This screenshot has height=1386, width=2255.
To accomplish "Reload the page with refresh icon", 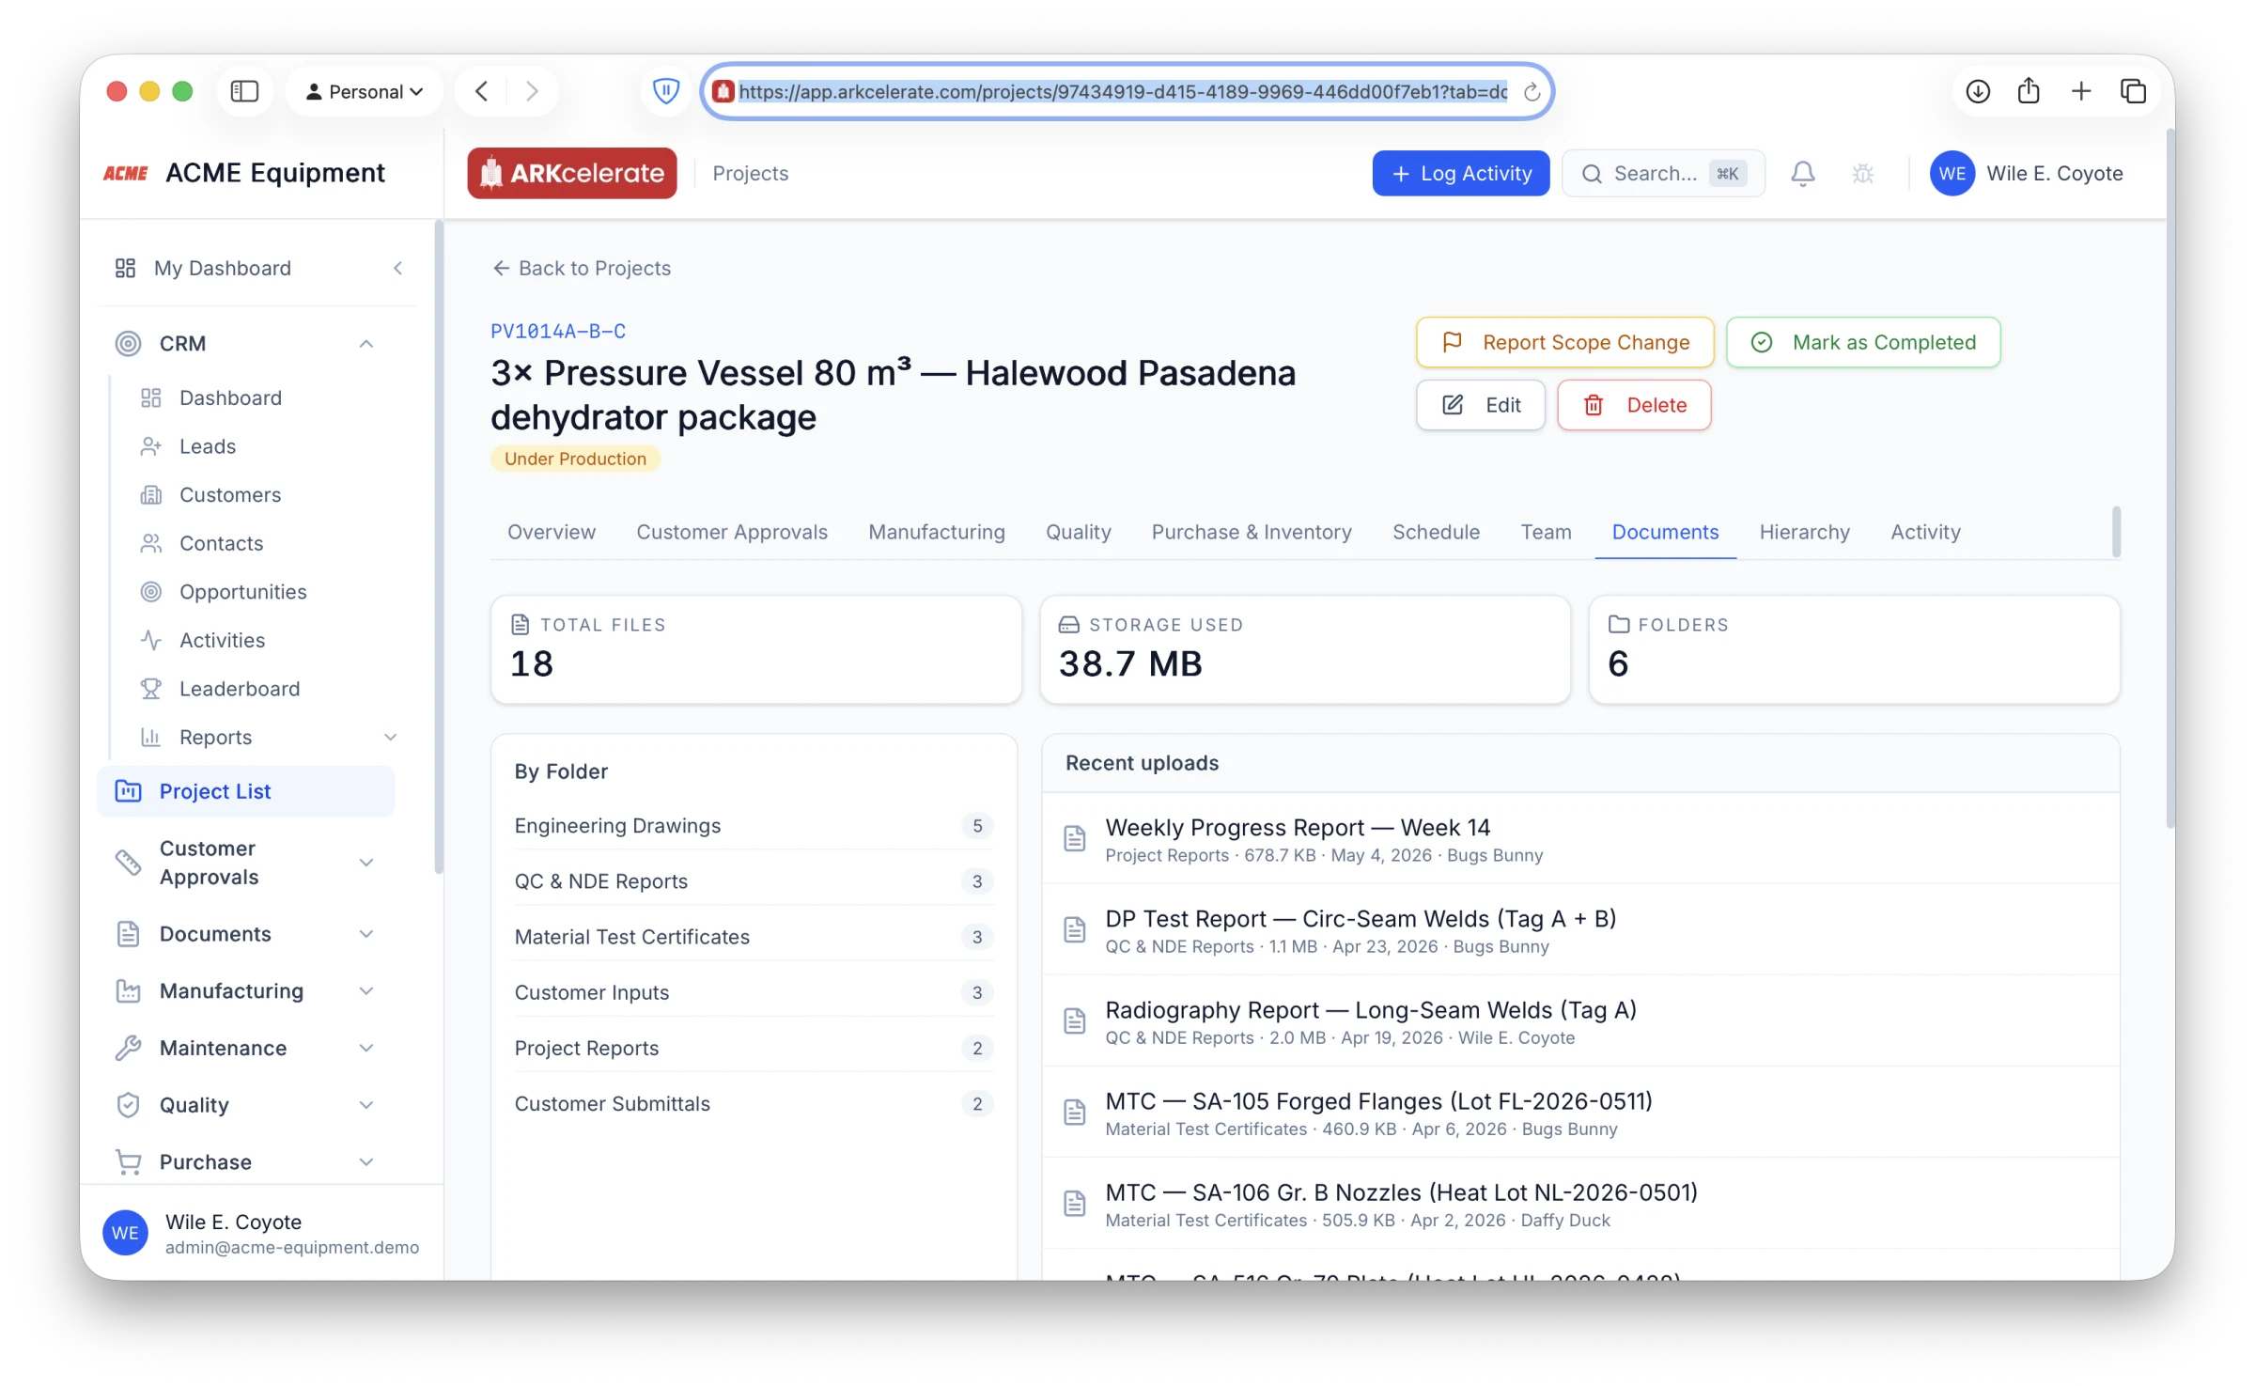I will (1532, 91).
